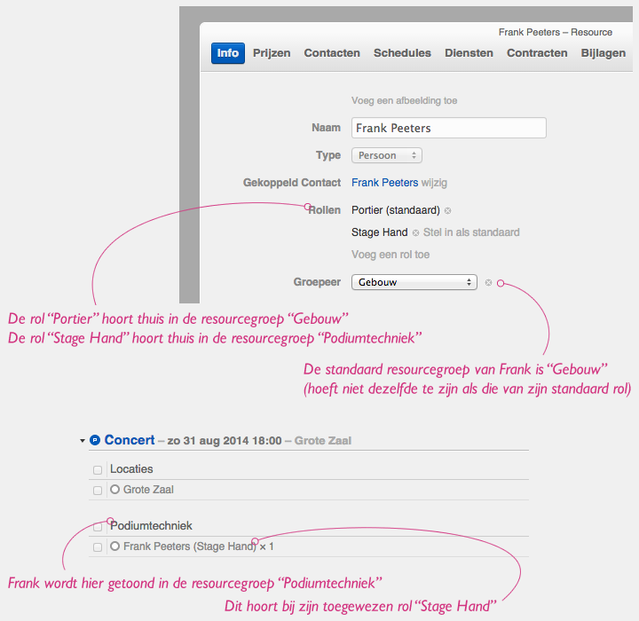
Task: Click the circle icon beside Frank Peeters (Stage Hand)
Action: point(114,546)
